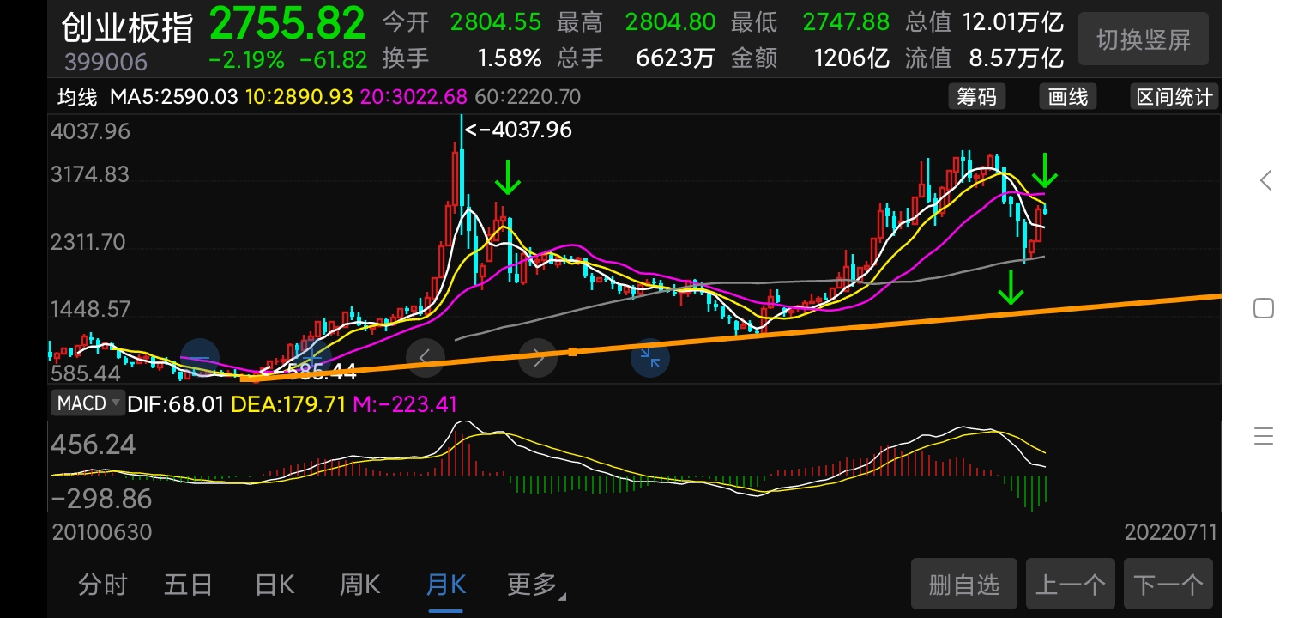The image size is (1304, 618).
Task: Zoom out chart with the minus circle
Action: pyautogui.click(x=200, y=358)
